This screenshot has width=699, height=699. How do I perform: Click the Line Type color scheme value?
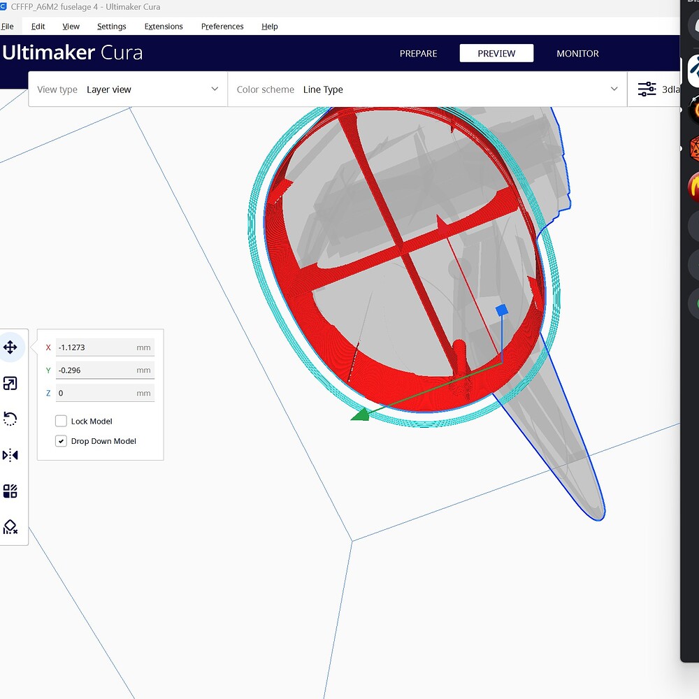(x=323, y=89)
